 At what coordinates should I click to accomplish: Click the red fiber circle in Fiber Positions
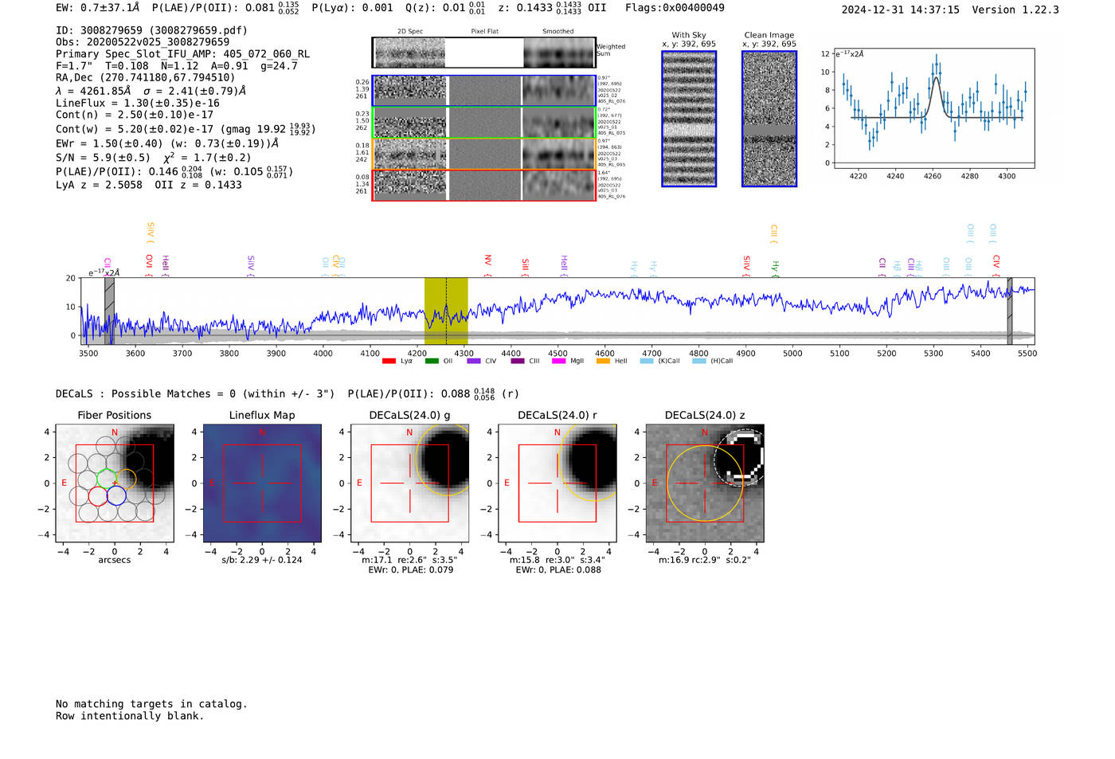(x=98, y=495)
